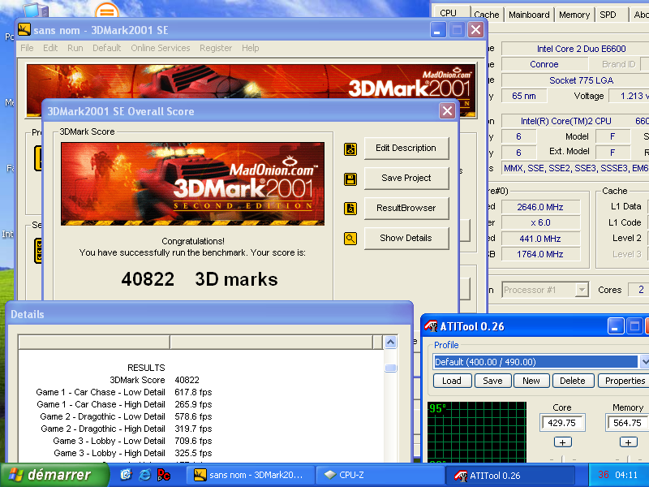Click the 3DMark Score 40822 details row
Viewport: 649px width, 487px height.
pyautogui.click(x=154, y=380)
